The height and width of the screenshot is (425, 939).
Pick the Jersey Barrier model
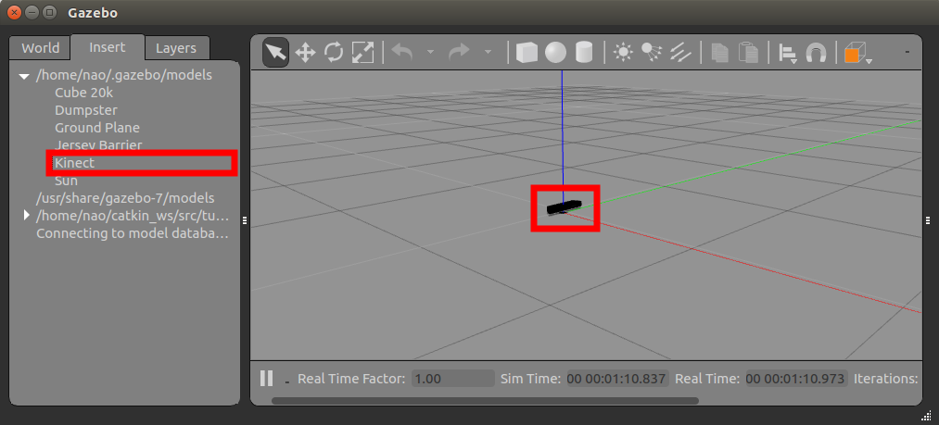[98, 144]
